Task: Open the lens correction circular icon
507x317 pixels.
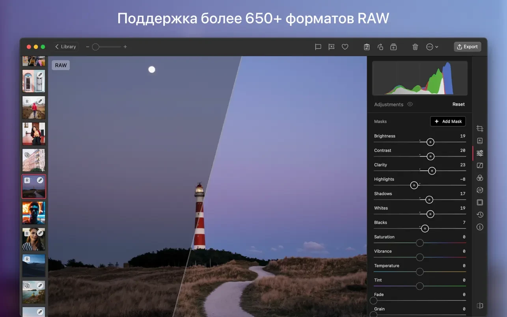Action: (480, 190)
